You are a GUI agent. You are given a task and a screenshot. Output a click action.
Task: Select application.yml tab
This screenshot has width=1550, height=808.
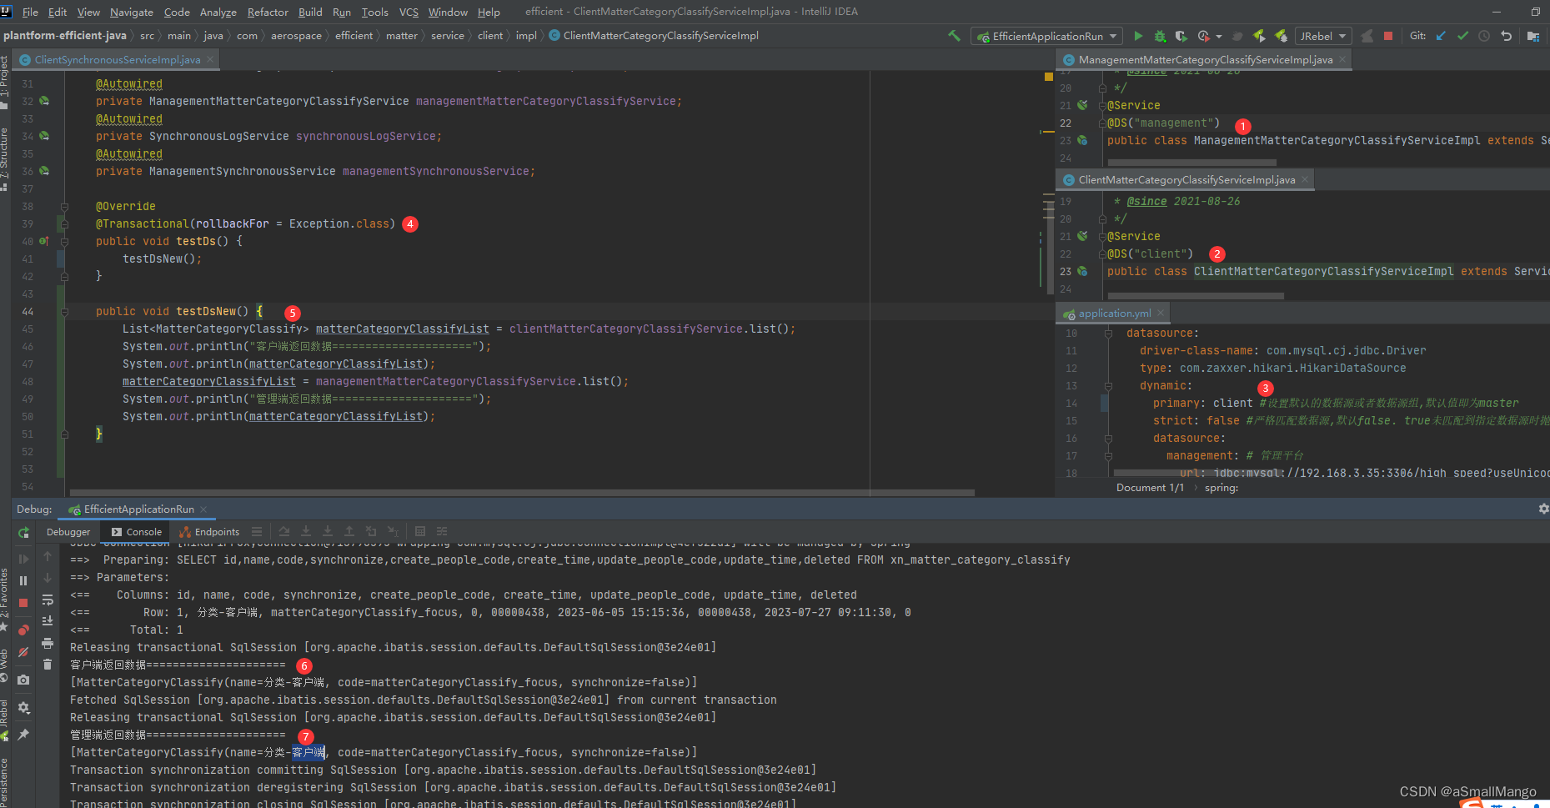(x=1114, y=314)
